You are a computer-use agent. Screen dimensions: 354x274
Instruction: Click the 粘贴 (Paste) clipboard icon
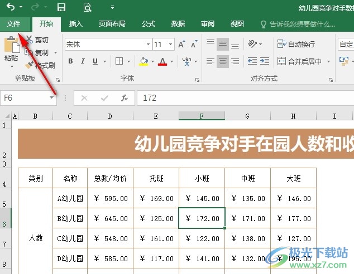pyautogui.click(x=11, y=45)
